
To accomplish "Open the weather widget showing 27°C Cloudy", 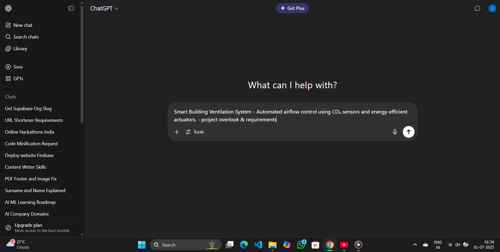I will click(18, 244).
